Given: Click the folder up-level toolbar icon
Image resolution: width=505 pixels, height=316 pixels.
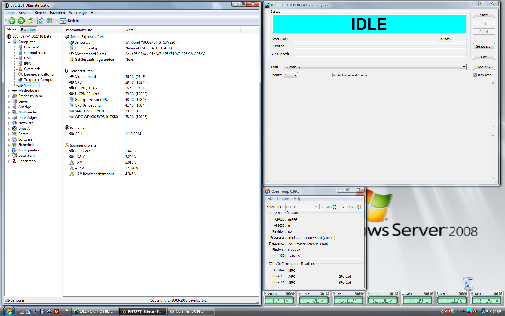Looking at the screenshot, I should click(31, 21).
